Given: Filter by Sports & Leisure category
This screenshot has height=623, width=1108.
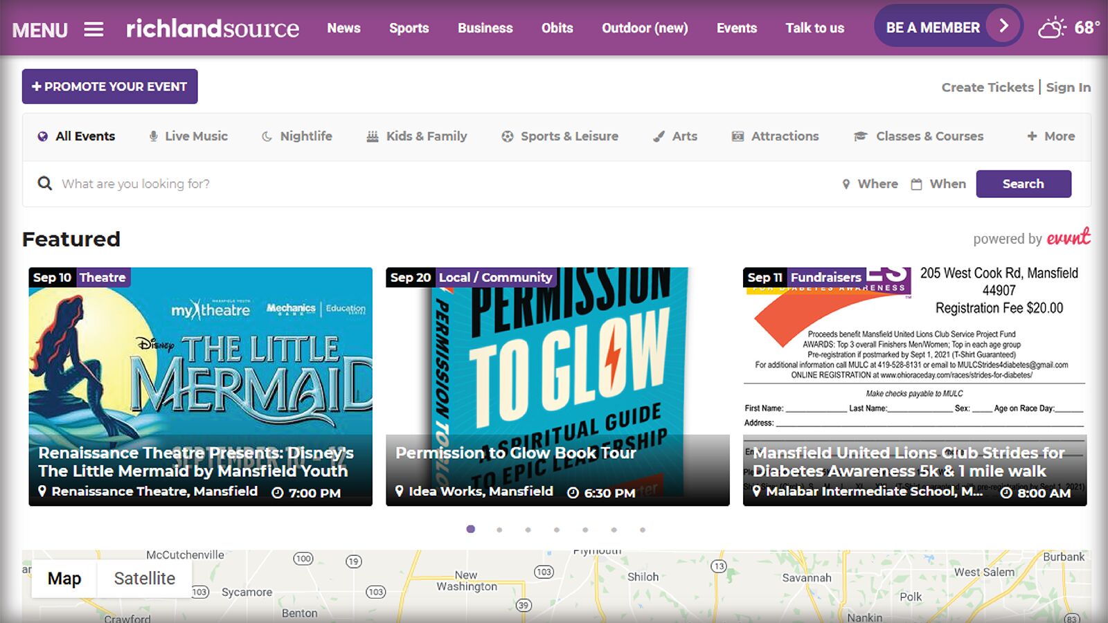Looking at the screenshot, I should (x=560, y=136).
